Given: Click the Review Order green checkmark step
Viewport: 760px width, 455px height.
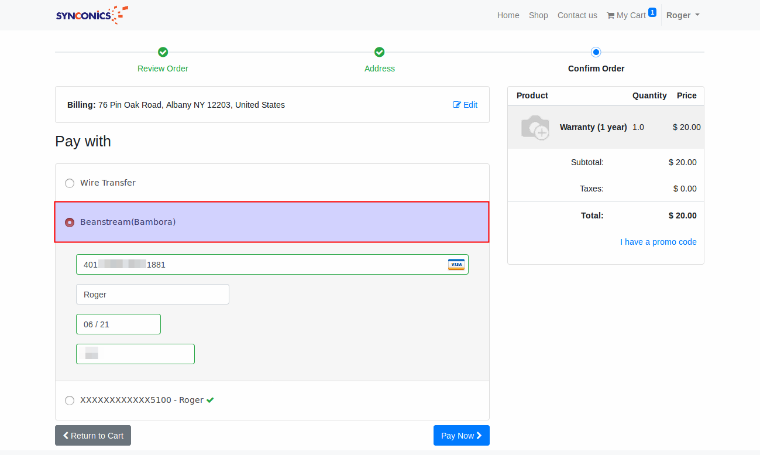Looking at the screenshot, I should 163,53.
